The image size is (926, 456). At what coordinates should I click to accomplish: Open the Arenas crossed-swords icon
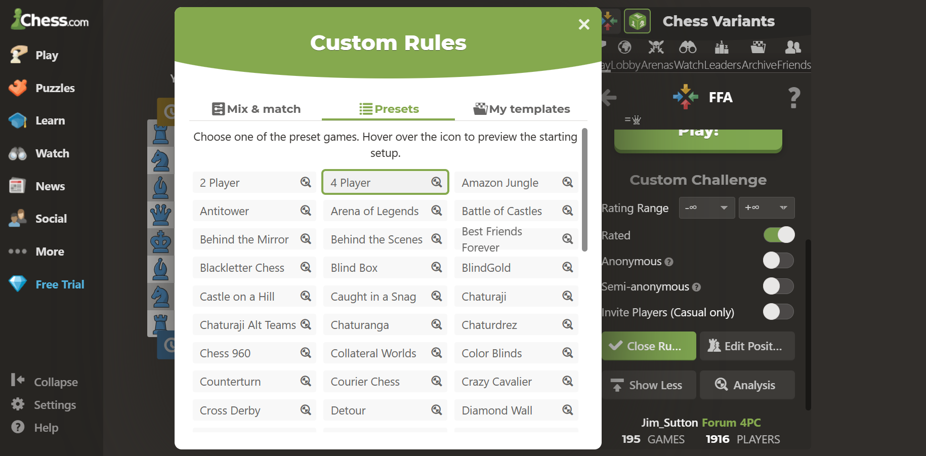click(x=656, y=48)
